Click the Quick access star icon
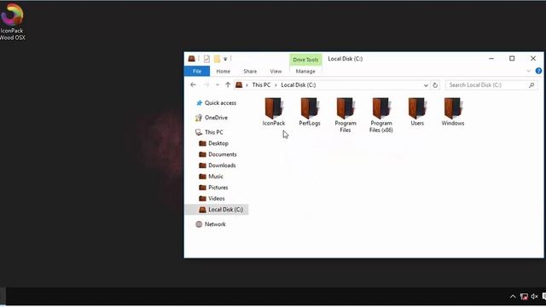 pyautogui.click(x=199, y=103)
